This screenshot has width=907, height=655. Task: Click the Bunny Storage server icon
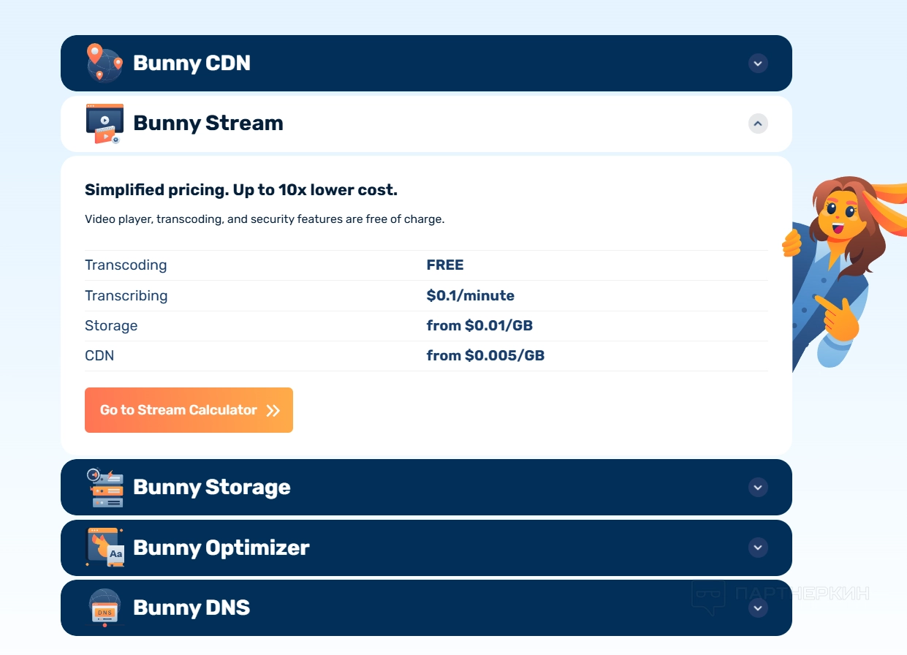click(105, 488)
